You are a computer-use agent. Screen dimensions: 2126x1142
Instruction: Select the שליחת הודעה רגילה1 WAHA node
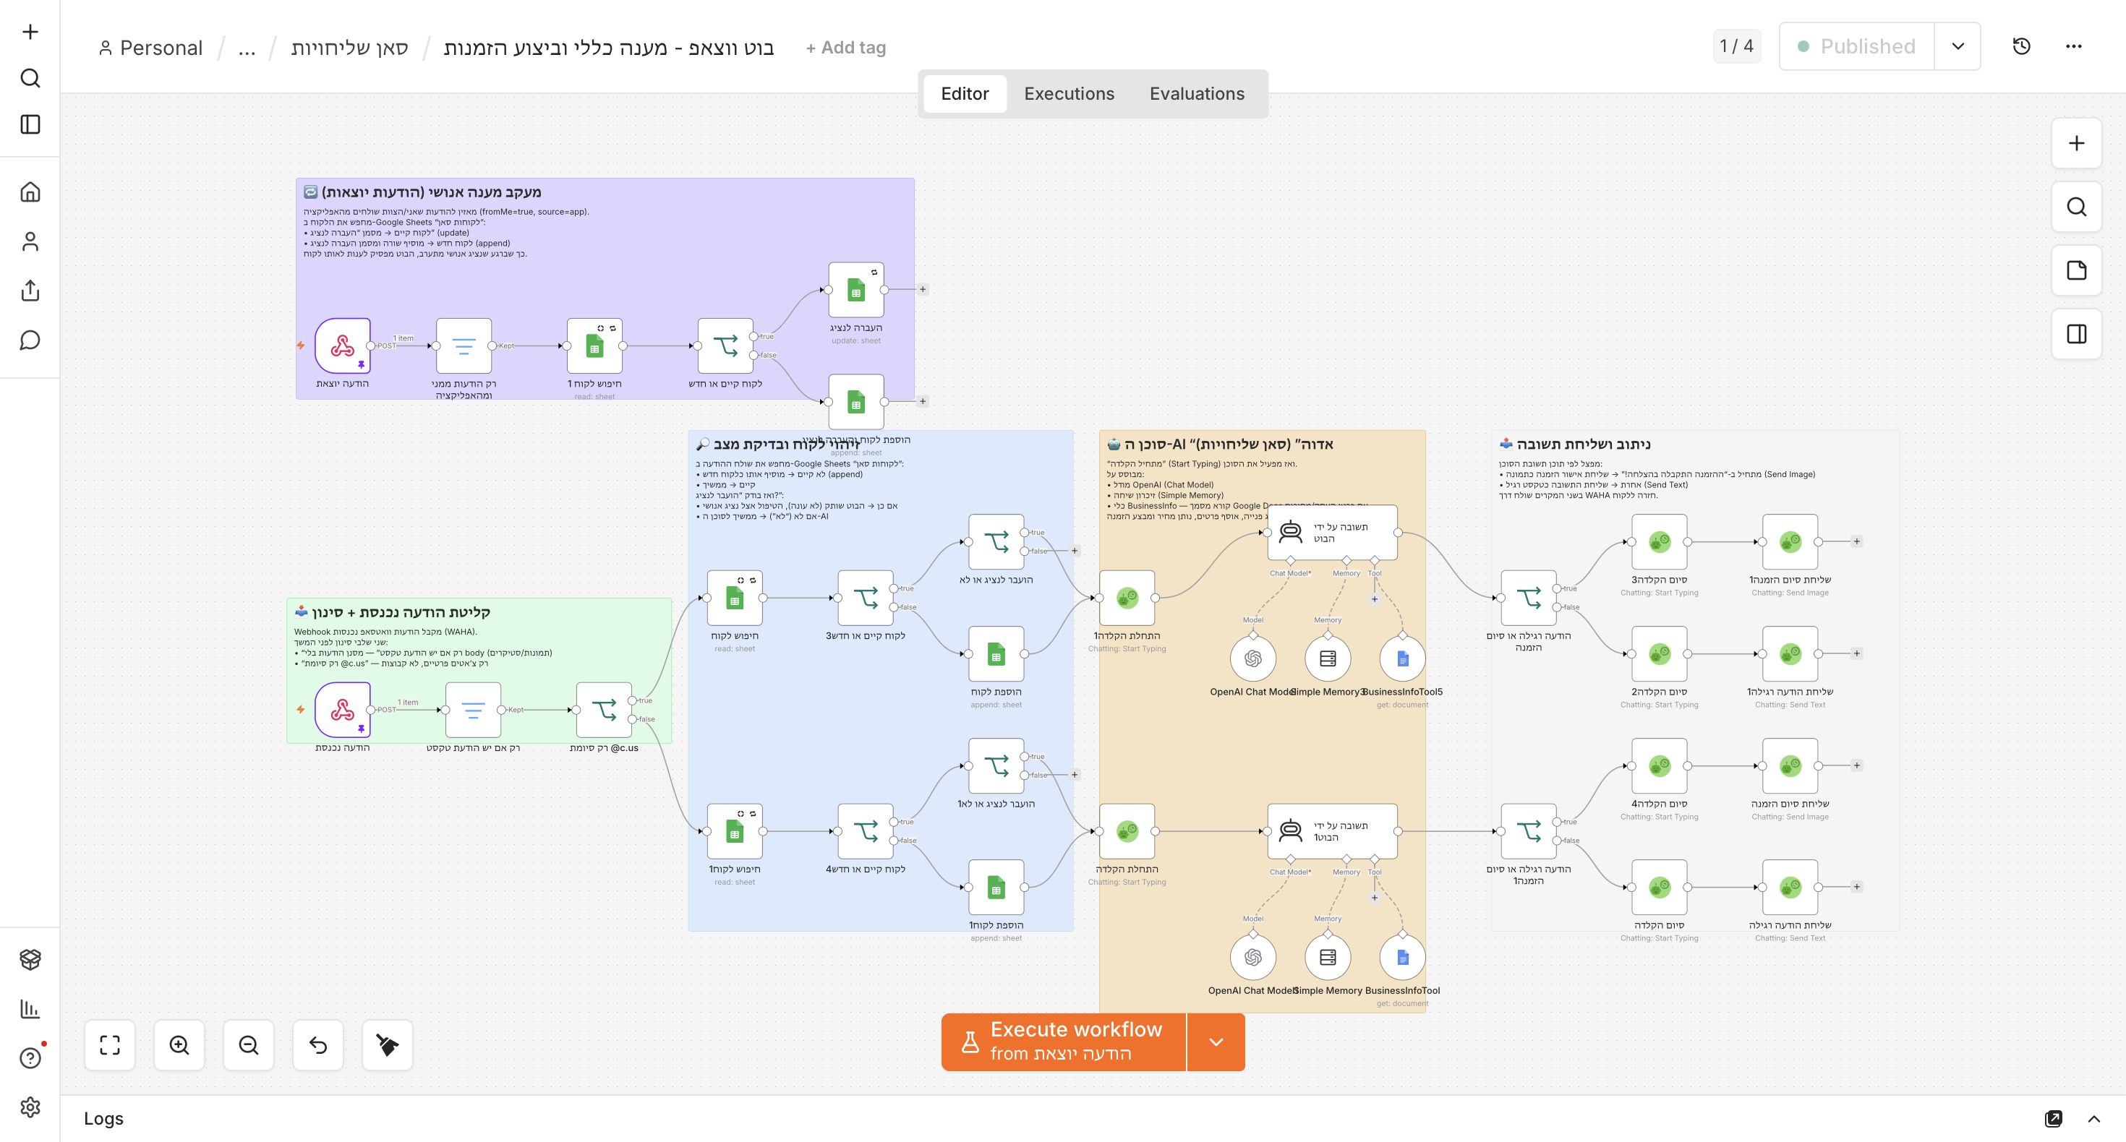pyautogui.click(x=1790, y=653)
